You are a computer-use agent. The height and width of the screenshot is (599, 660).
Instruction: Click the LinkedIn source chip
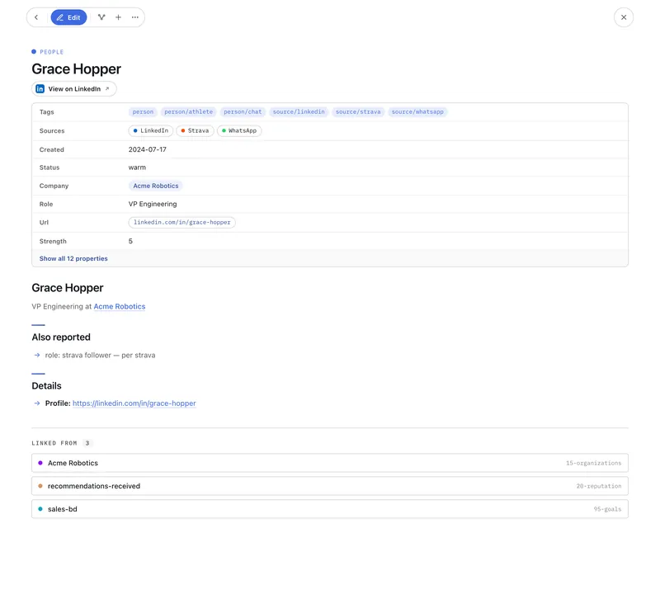pyautogui.click(x=151, y=131)
